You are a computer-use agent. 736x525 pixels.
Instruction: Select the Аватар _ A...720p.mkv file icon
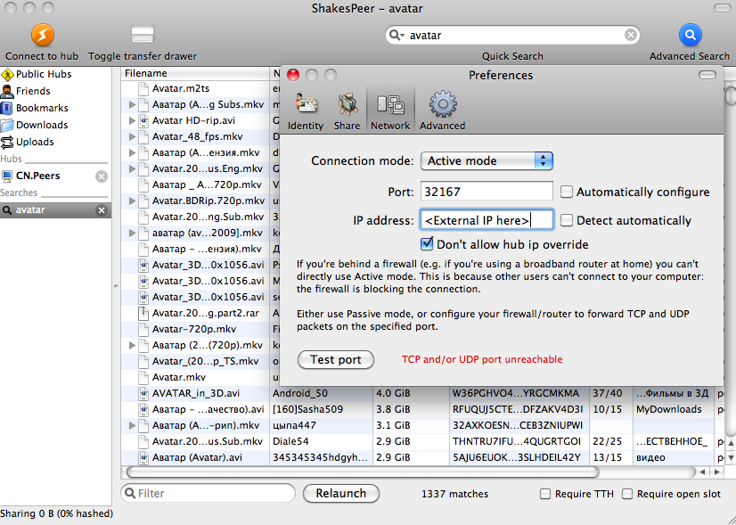click(143, 185)
